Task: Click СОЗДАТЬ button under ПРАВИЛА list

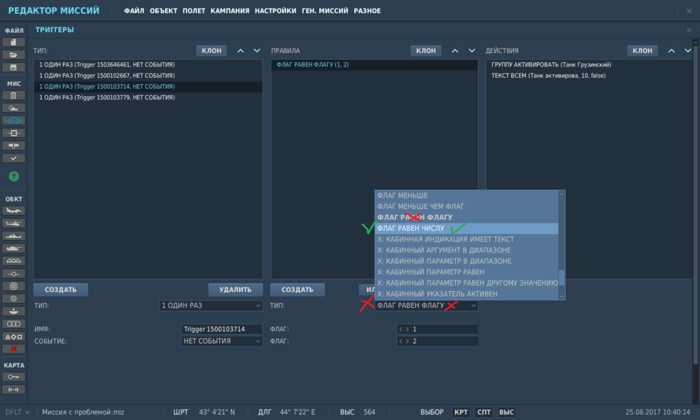Action: 297,290
